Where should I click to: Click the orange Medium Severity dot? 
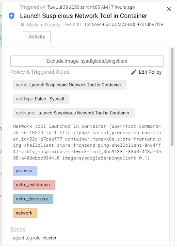click(x=22, y=25)
